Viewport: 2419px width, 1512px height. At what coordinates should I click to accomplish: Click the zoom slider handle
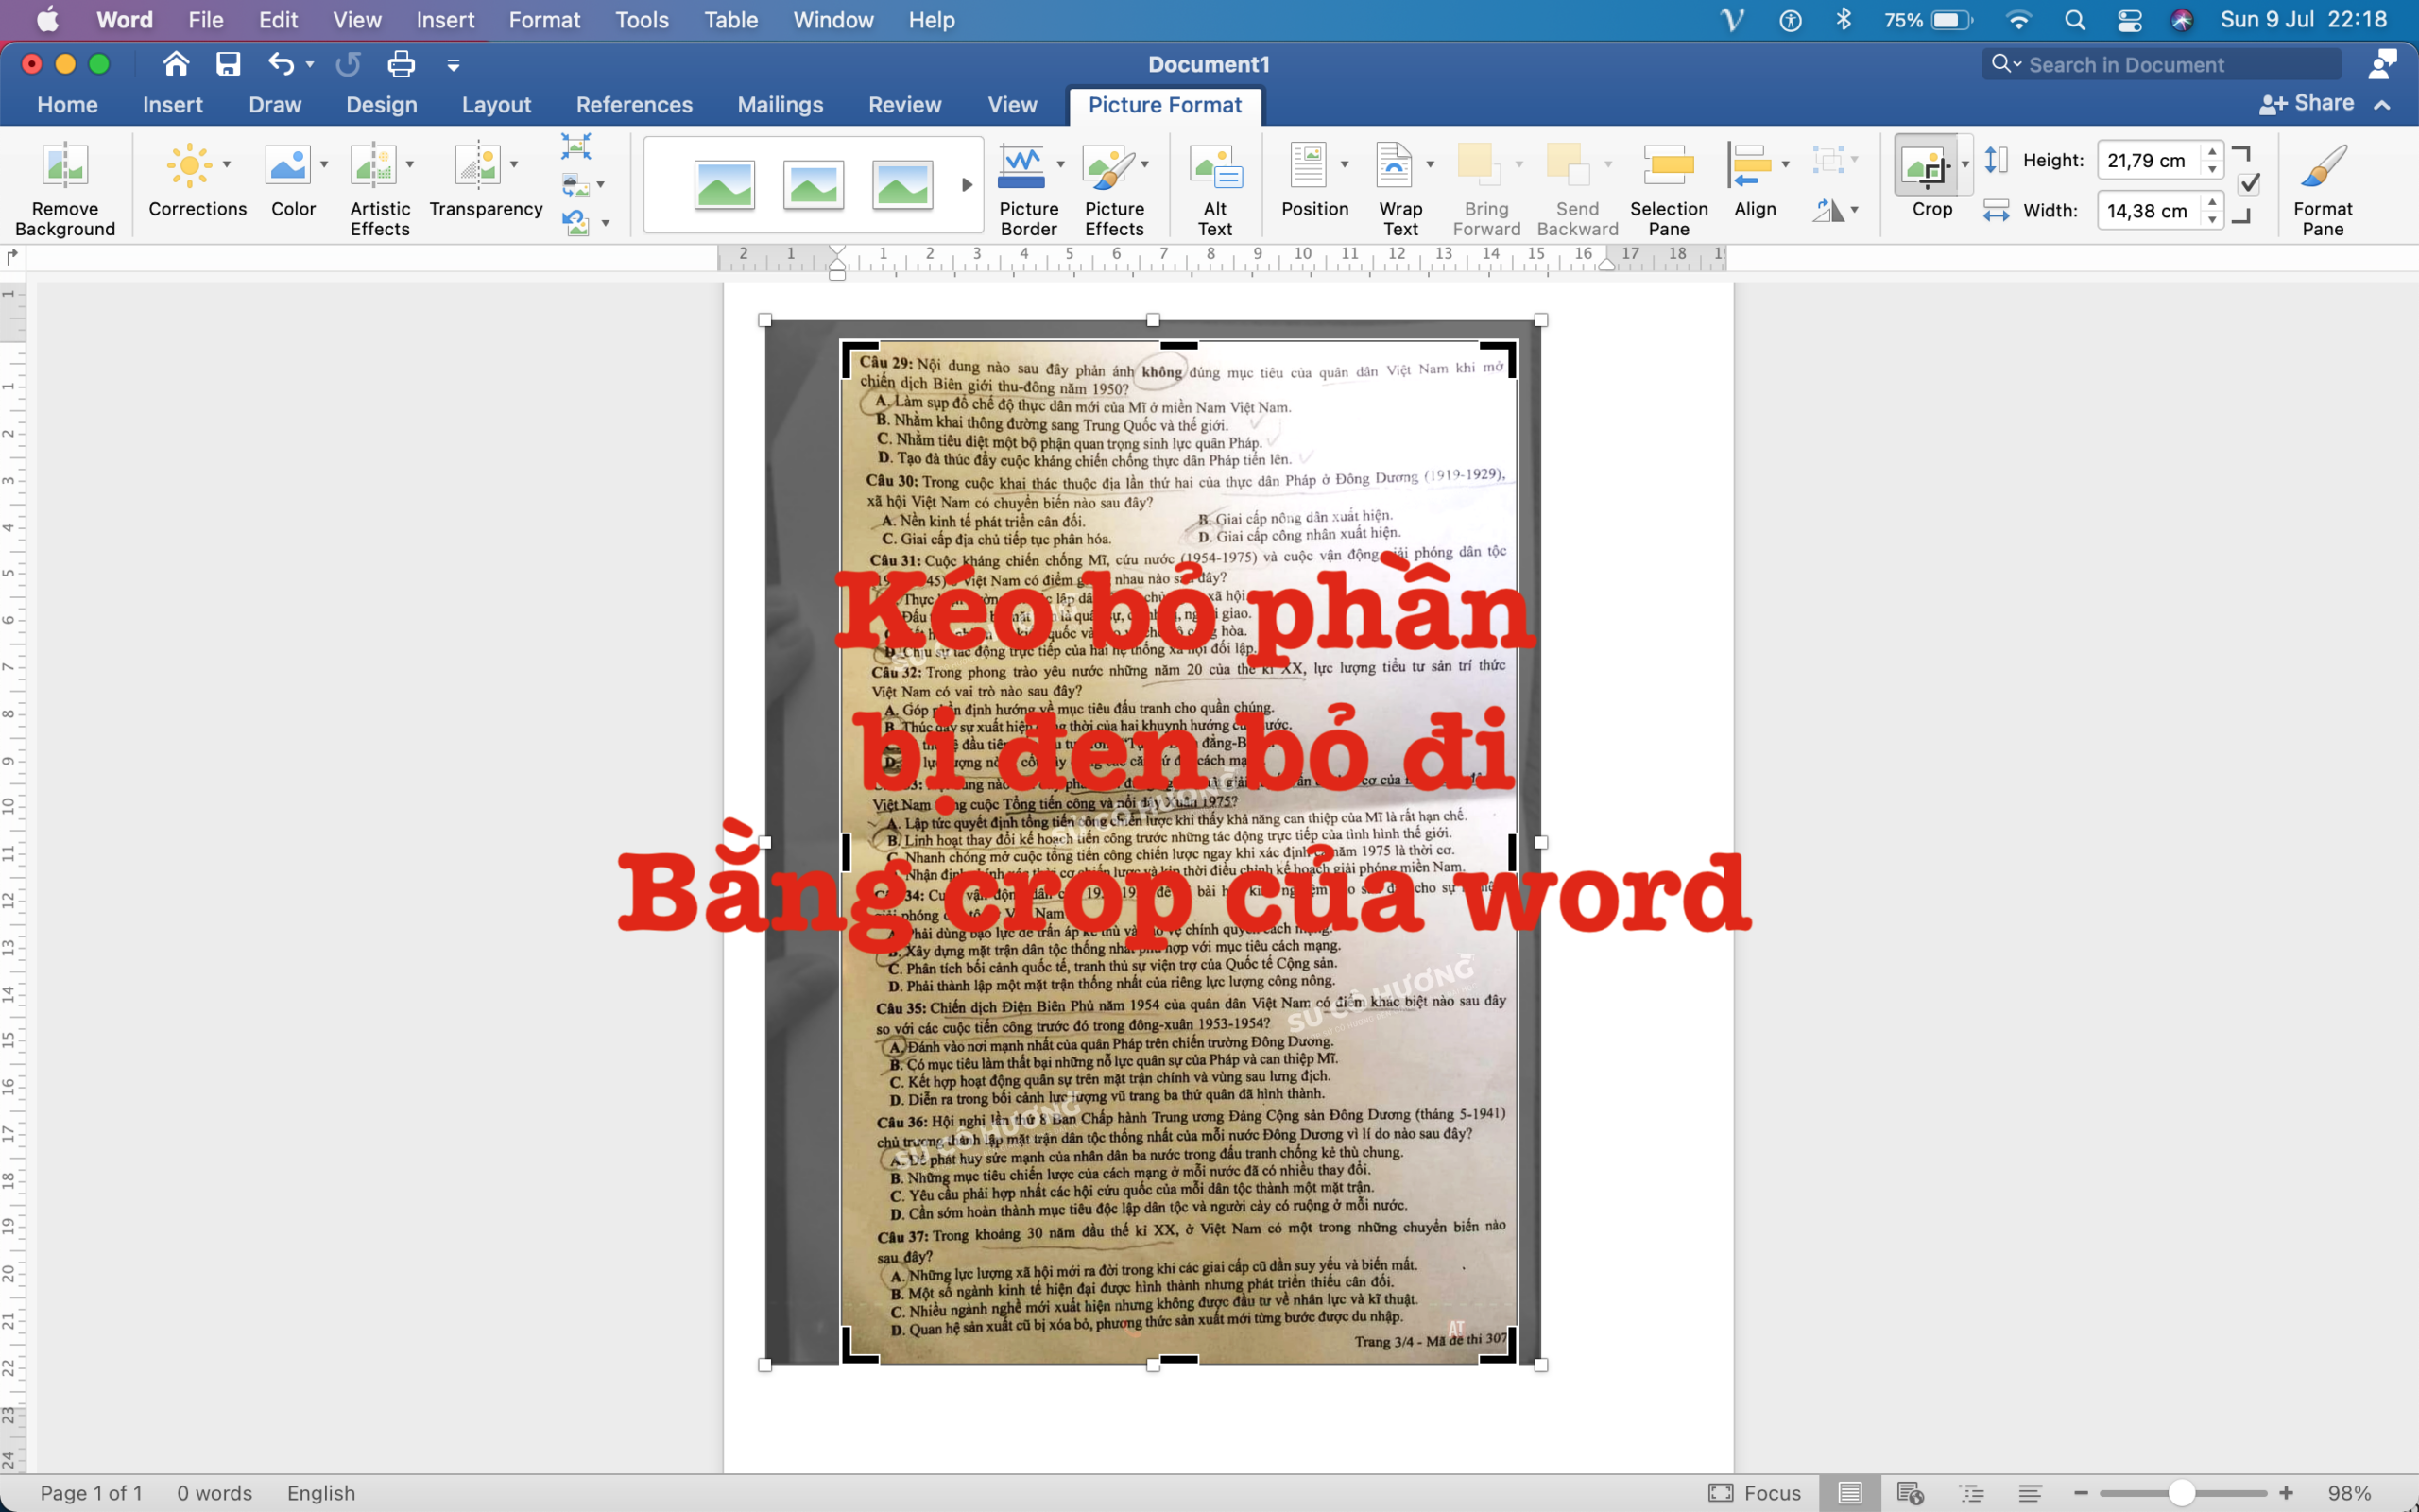click(2182, 1493)
